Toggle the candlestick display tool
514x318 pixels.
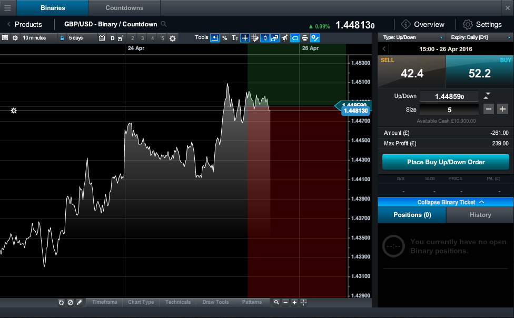pos(265,38)
